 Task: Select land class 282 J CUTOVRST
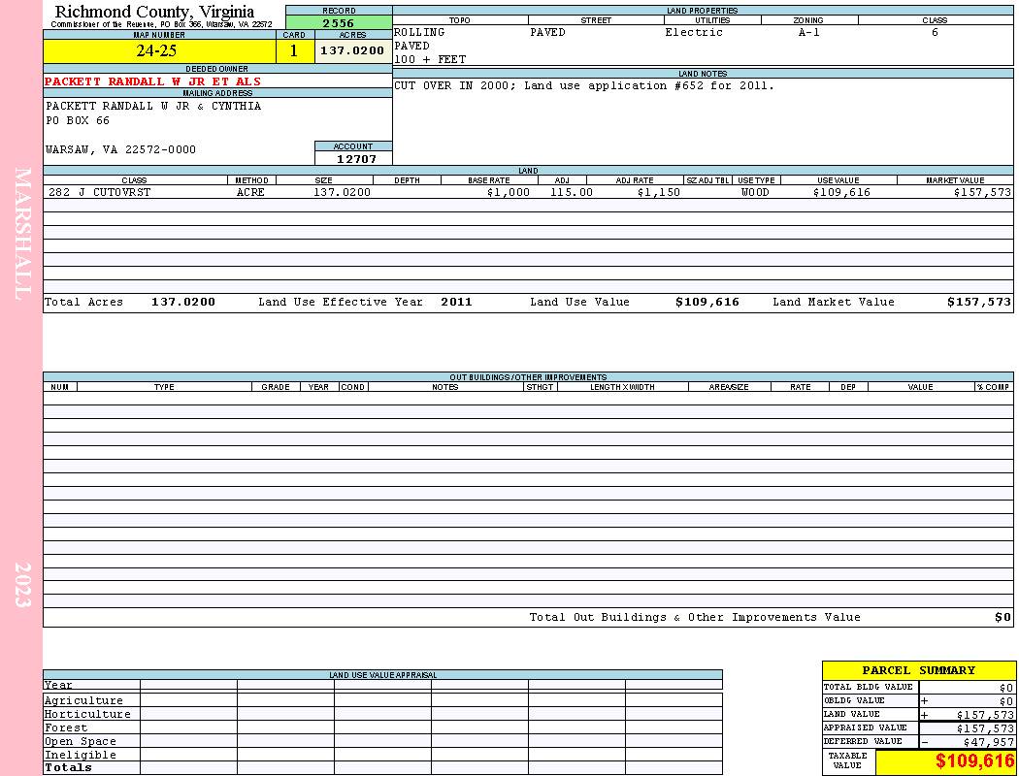[x=99, y=192]
